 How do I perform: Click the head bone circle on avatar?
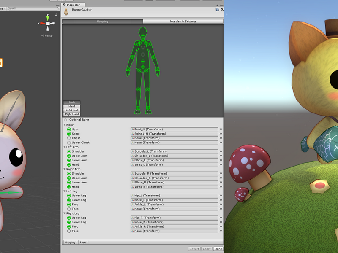coord(143,35)
